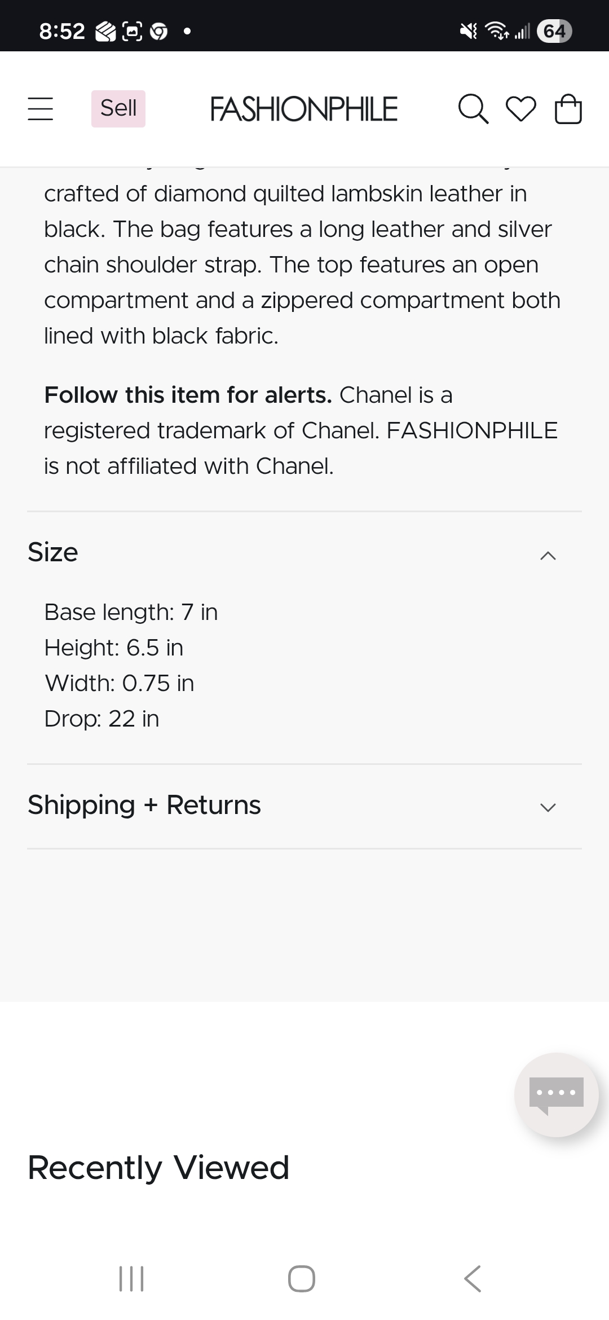Tap the FASHIONPHILE logo
This screenshot has width=609, height=1320.
pos(304,109)
